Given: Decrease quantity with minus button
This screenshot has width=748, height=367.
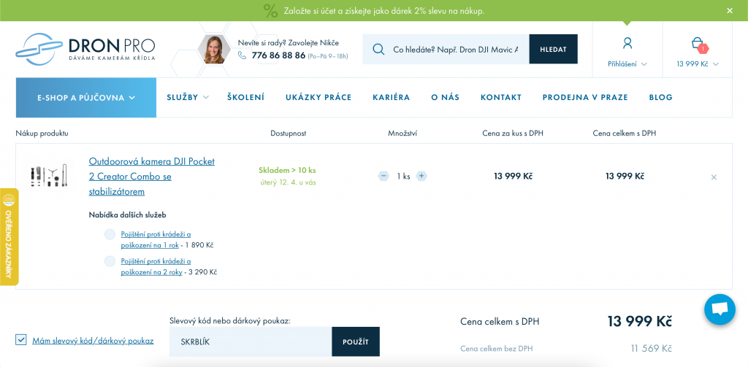Looking at the screenshot, I should click(x=383, y=176).
